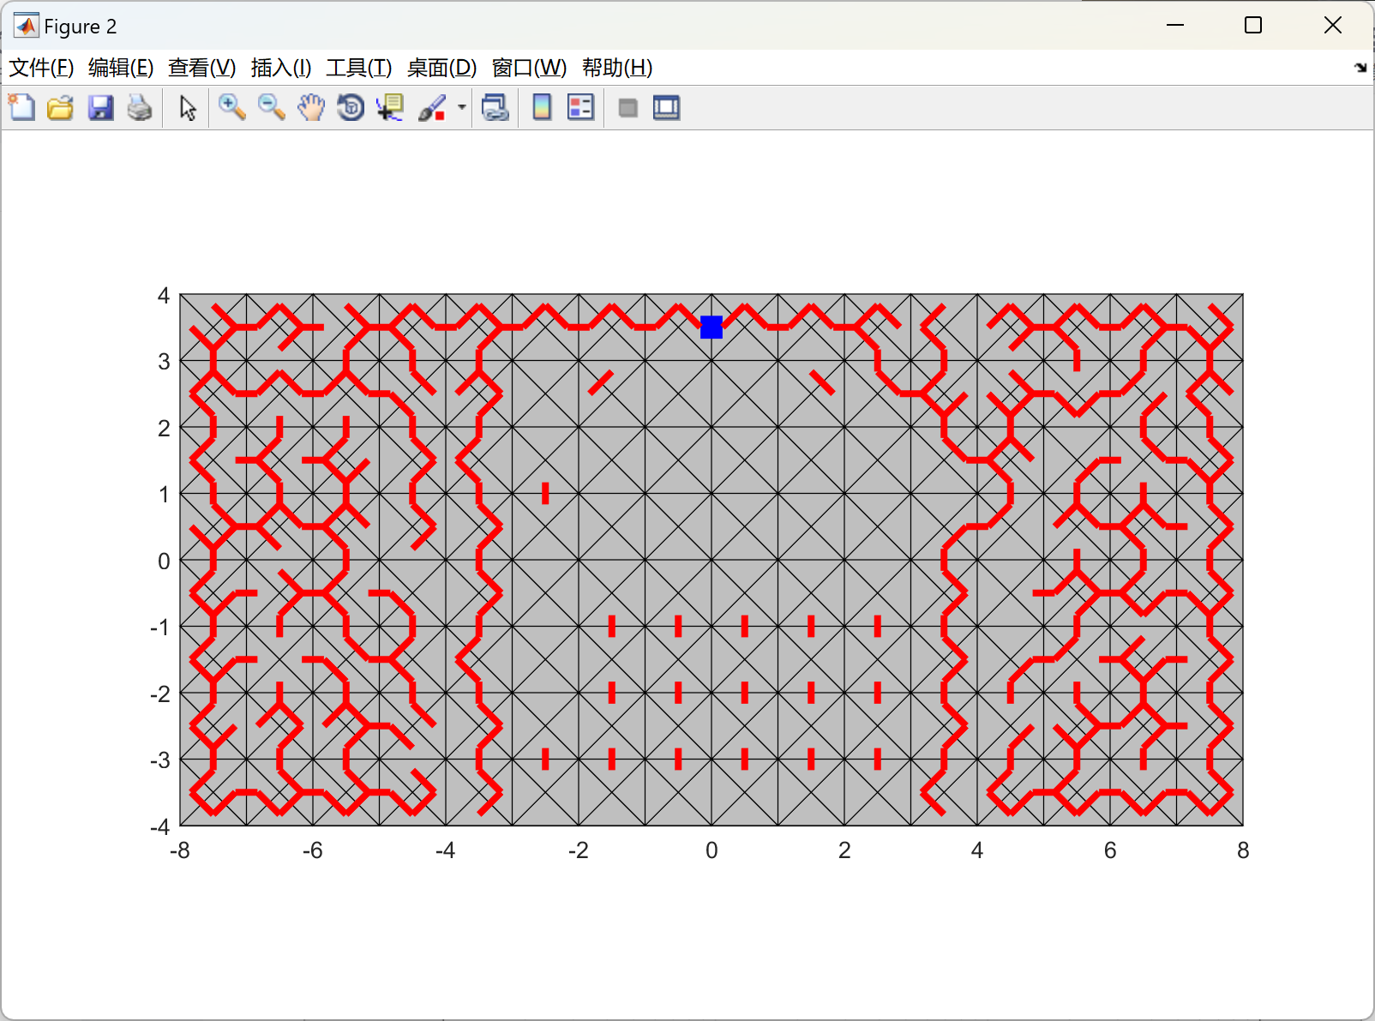Open the 工具(T) menu

click(x=359, y=68)
